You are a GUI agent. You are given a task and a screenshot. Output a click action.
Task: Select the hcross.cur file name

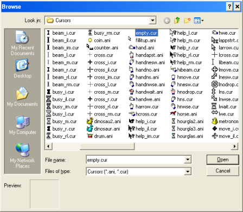click(x=146, y=114)
